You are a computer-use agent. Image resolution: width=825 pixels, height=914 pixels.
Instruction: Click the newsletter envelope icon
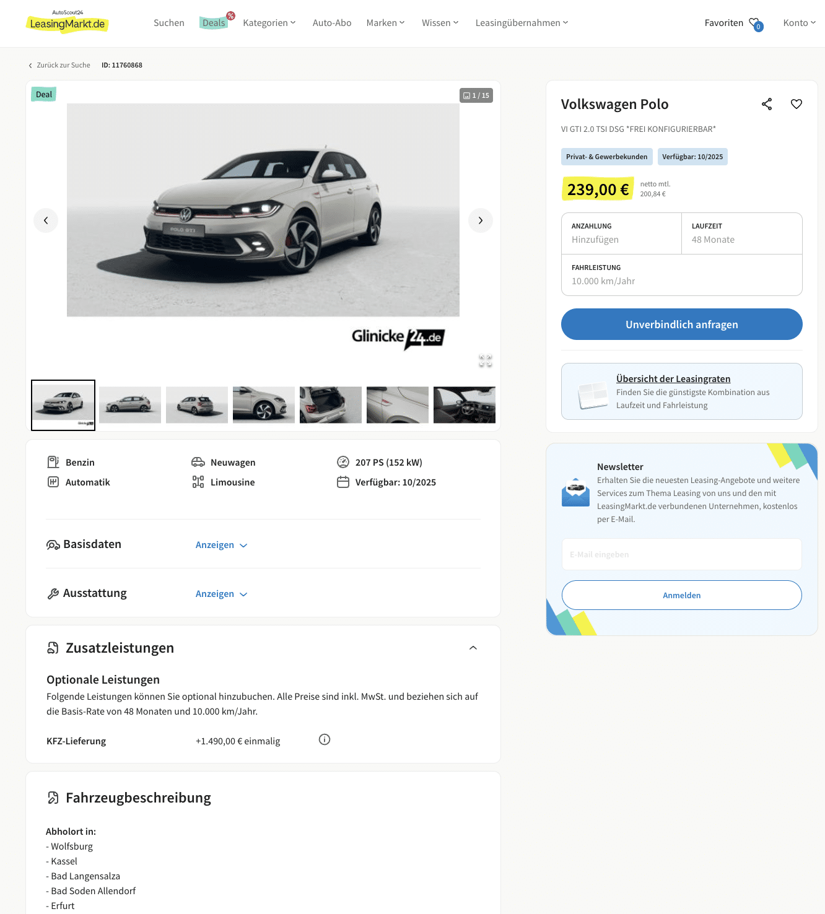pos(575,492)
